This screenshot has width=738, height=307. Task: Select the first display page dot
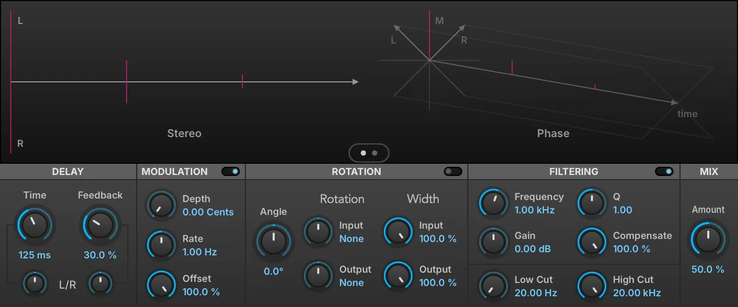point(363,152)
